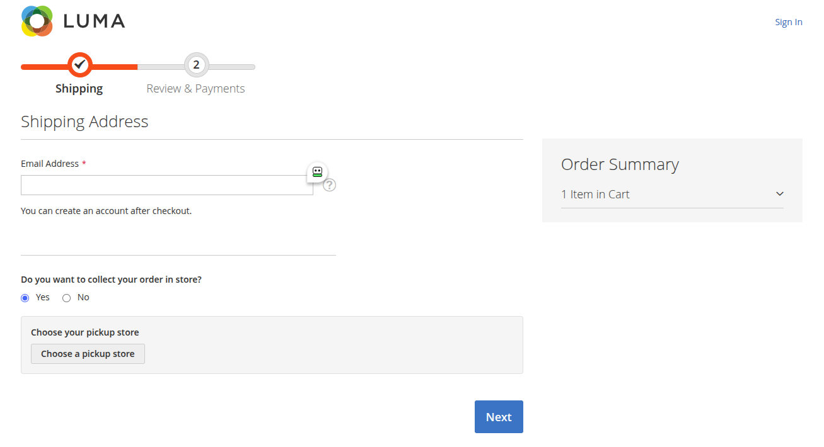824x447 pixels.
Task: Select the No radio button for store pickup
Action: pos(67,298)
